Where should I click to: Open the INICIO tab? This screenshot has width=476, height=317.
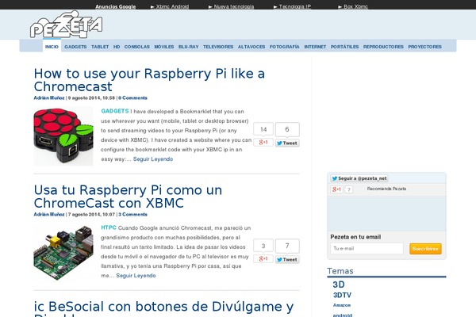click(52, 47)
